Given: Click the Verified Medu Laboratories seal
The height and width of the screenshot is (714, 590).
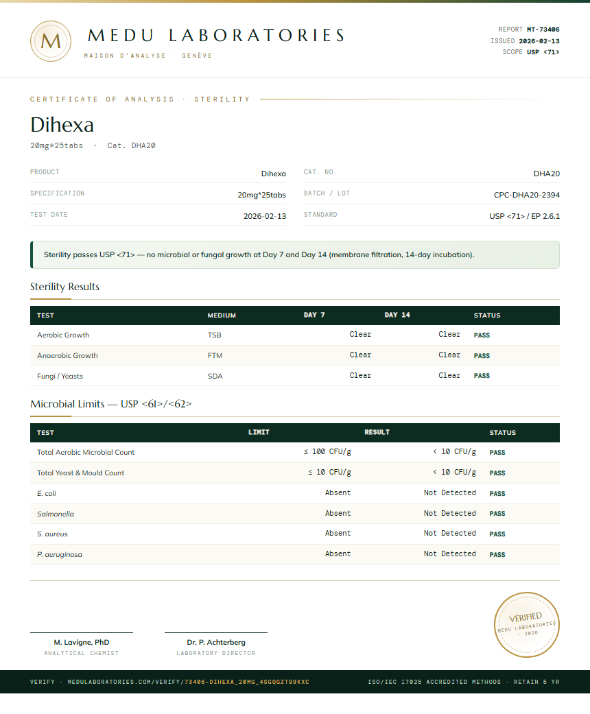Looking at the screenshot, I should click(527, 625).
